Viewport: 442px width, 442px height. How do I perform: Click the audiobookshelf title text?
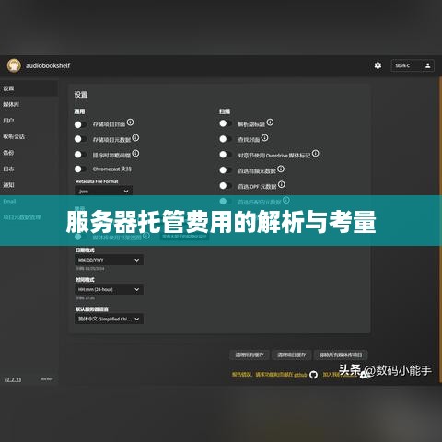(x=48, y=65)
